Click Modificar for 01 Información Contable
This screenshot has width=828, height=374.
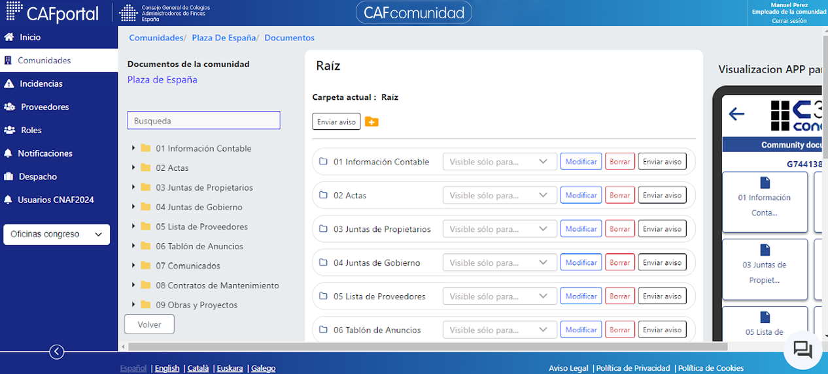click(581, 161)
